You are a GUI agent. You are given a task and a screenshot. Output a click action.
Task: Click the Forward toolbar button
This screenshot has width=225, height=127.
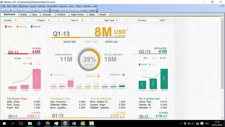point(74,10)
